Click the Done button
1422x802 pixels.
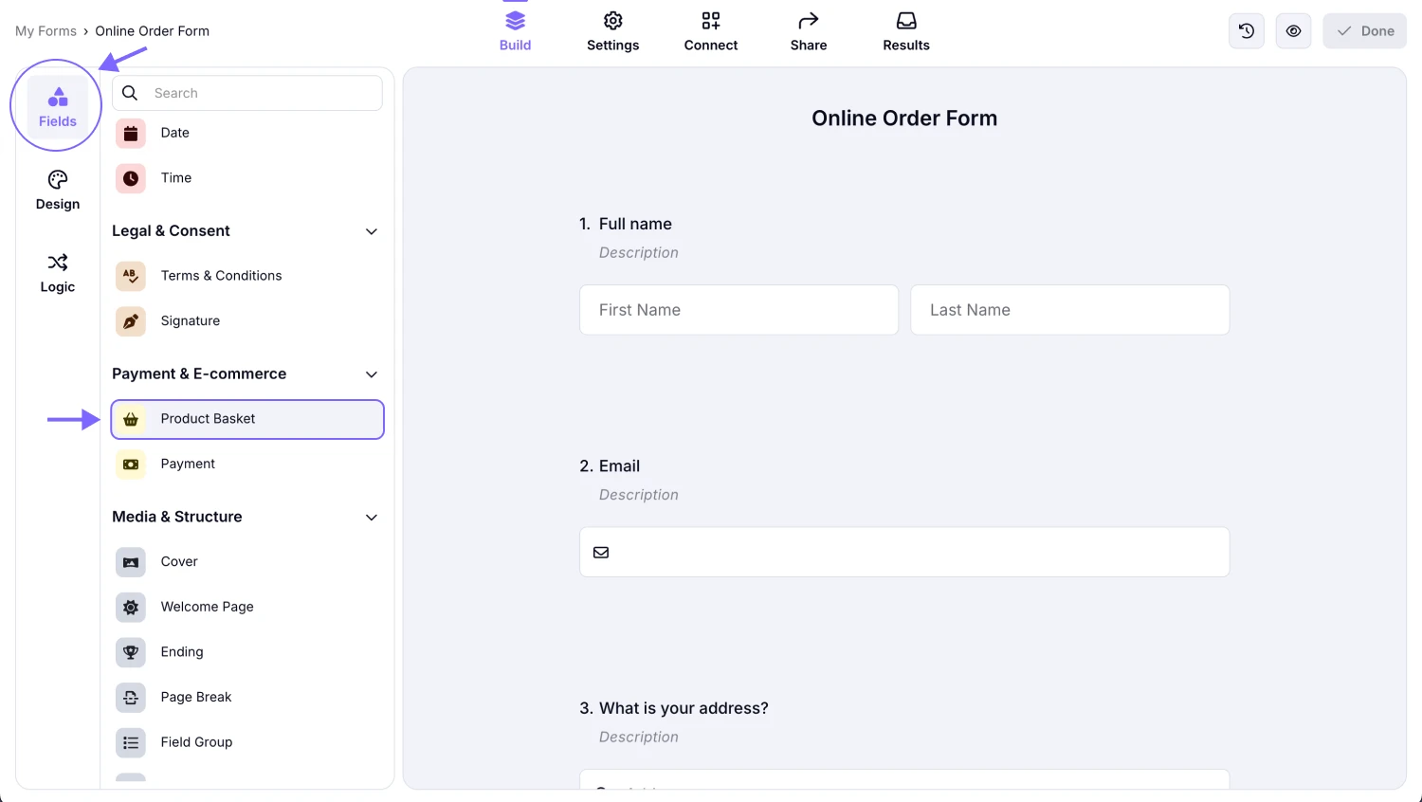[x=1364, y=30]
